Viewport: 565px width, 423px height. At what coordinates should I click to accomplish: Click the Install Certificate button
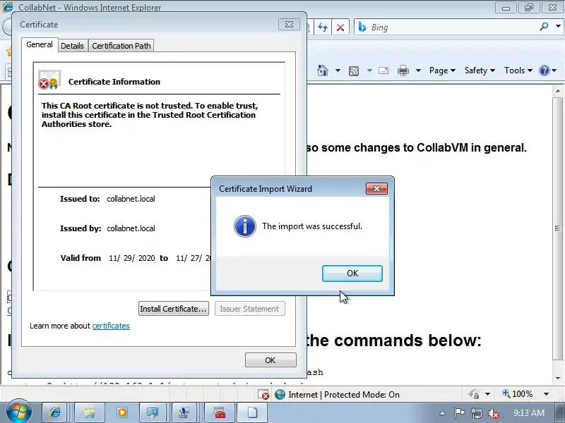click(174, 309)
